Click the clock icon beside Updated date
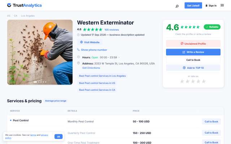231x144 pixels. pyautogui.click(x=78, y=35)
